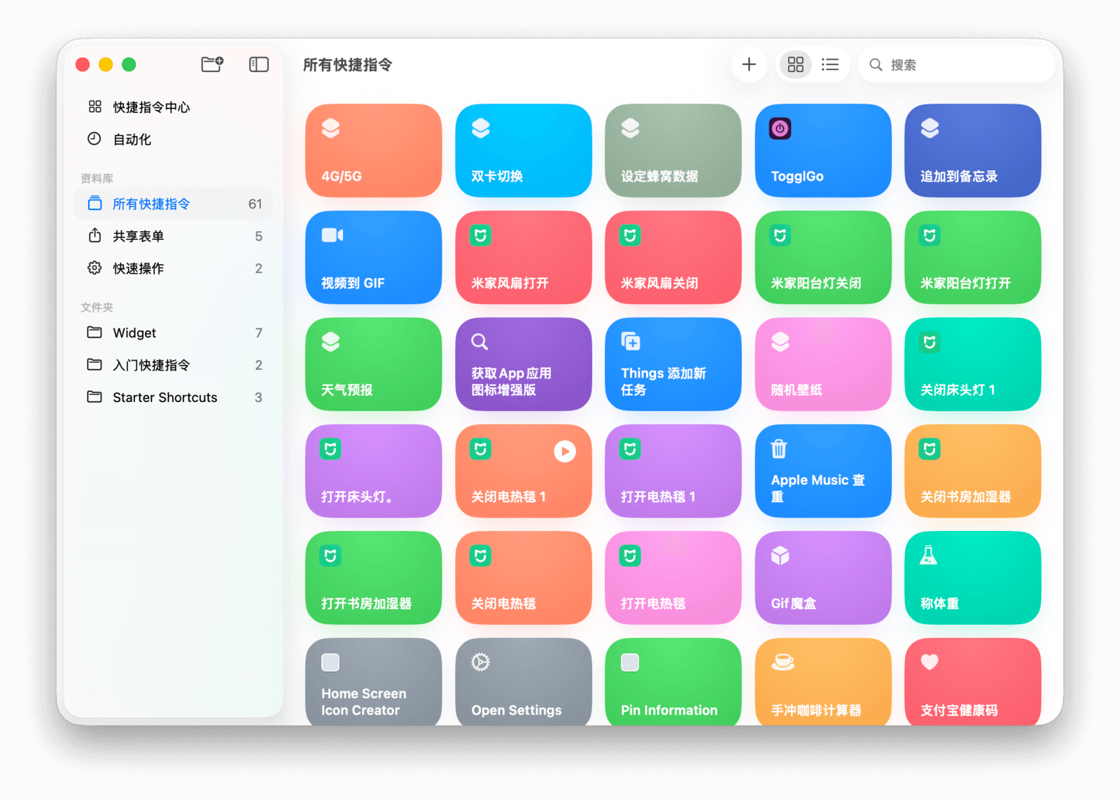
Task: Click the plus button to add shortcut
Action: click(748, 64)
